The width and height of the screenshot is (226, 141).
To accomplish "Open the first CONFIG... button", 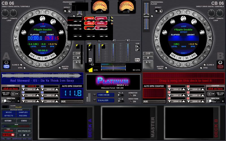I will (x=101, y=19).
